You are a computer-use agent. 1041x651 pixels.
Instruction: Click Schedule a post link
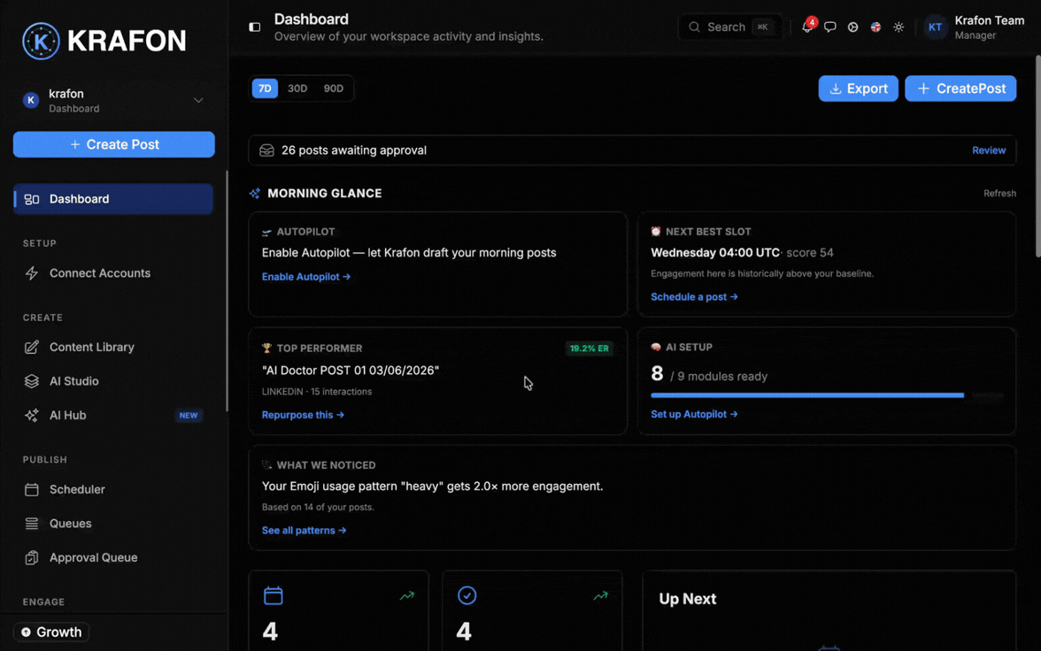(694, 296)
